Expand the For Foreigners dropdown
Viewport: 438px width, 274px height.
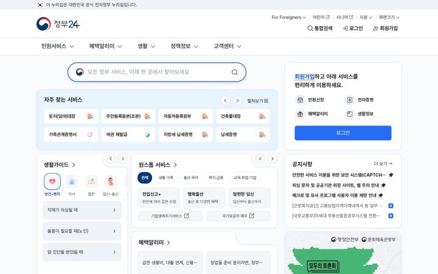tap(288, 17)
